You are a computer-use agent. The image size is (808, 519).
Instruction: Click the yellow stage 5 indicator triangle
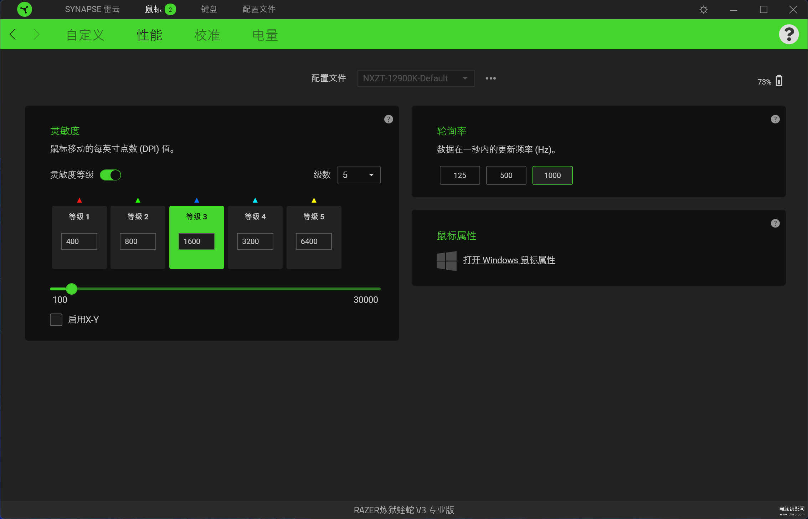pyautogui.click(x=314, y=200)
